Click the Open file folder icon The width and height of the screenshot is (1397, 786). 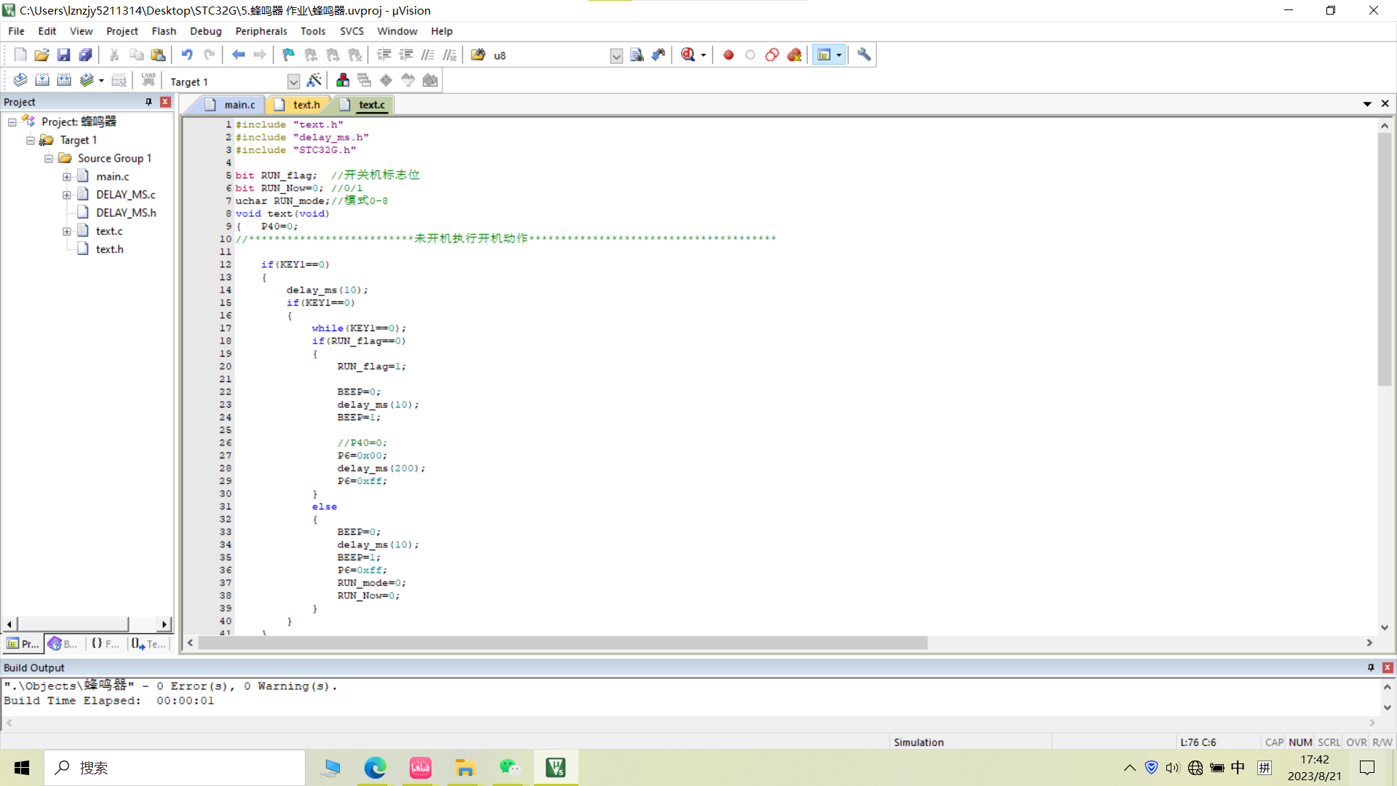(x=41, y=55)
